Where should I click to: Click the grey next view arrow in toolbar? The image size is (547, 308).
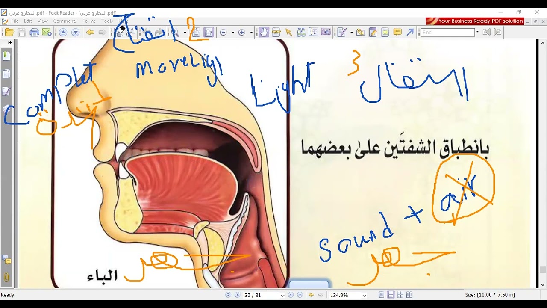102,32
